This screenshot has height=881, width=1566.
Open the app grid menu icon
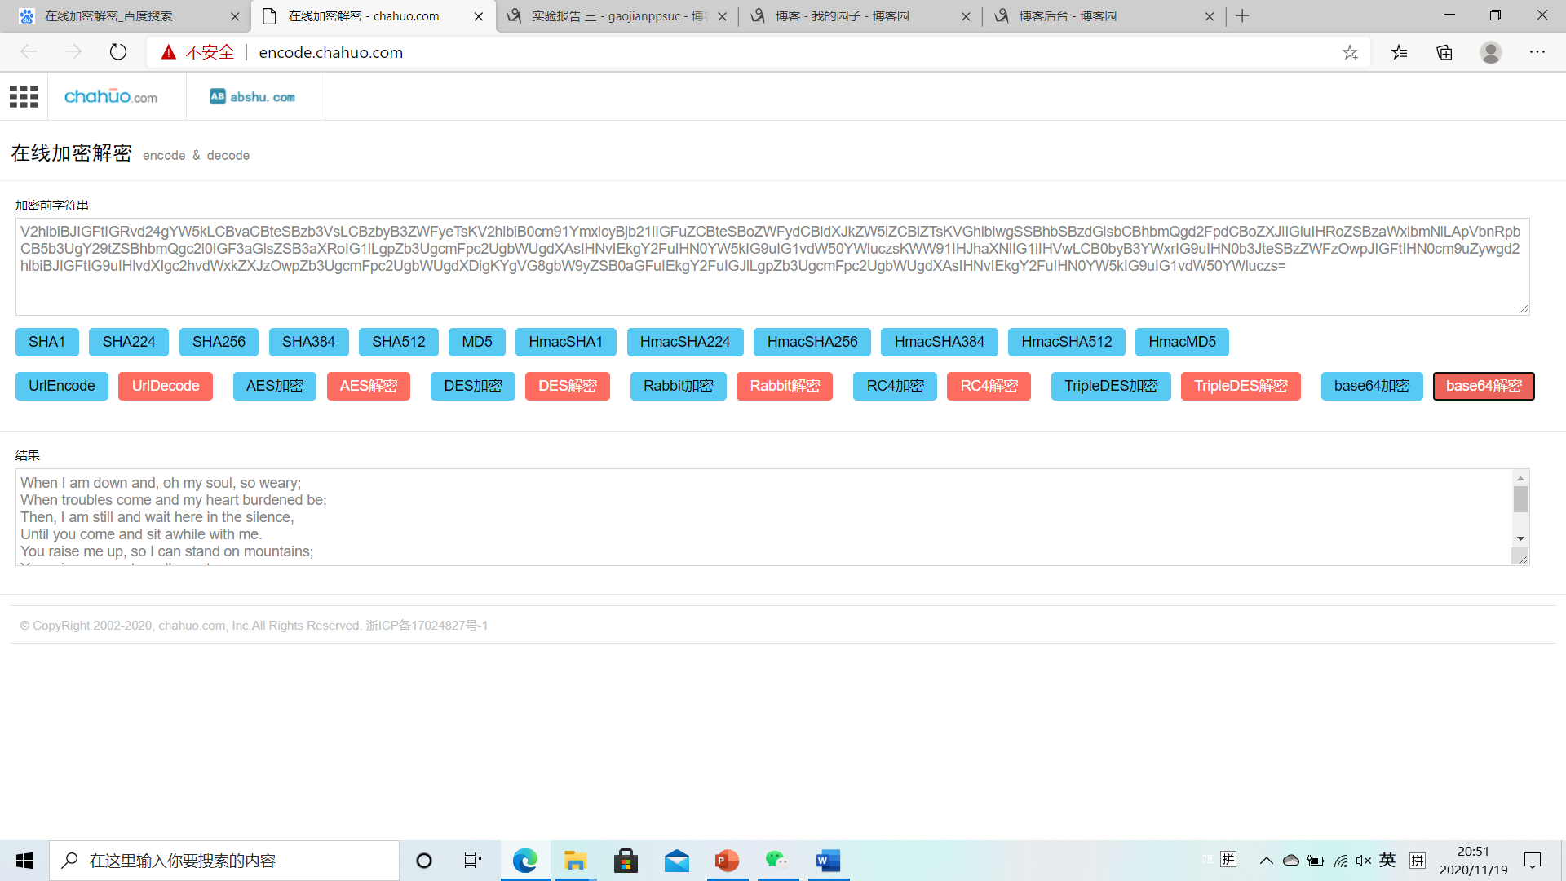(24, 96)
